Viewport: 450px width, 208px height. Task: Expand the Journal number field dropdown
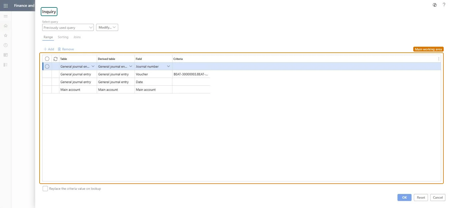tap(168, 66)
